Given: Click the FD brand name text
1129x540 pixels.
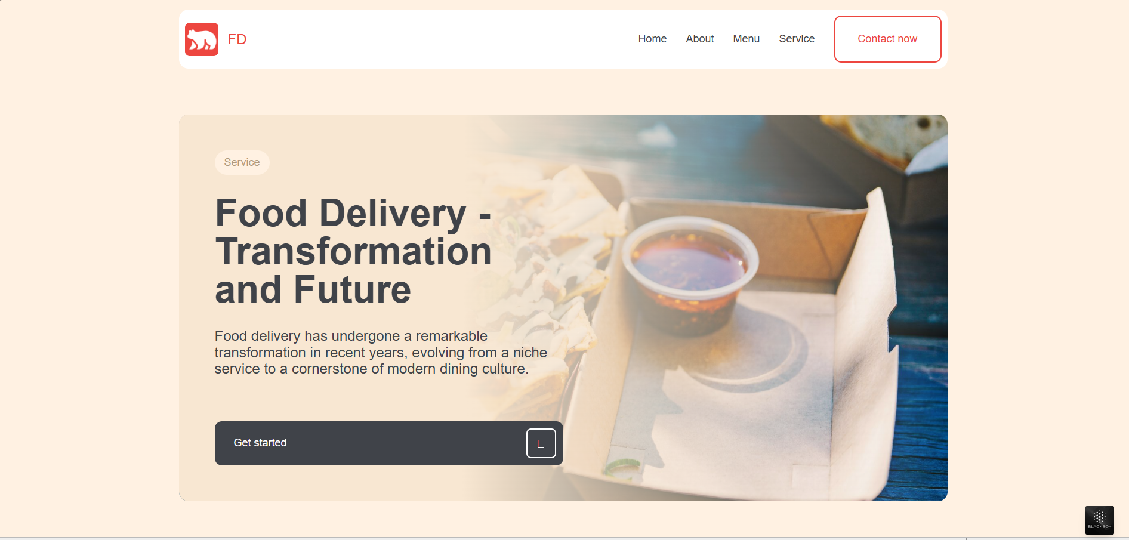Looking at the screenshot, I should 237,39.
